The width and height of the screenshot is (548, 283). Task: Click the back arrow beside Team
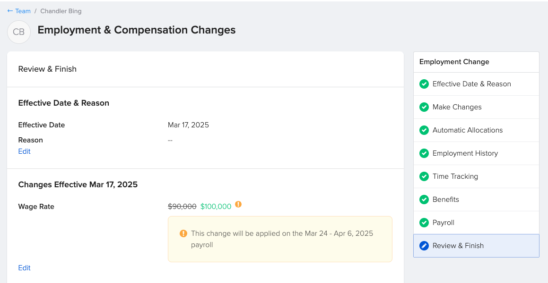tap(10, 11)
